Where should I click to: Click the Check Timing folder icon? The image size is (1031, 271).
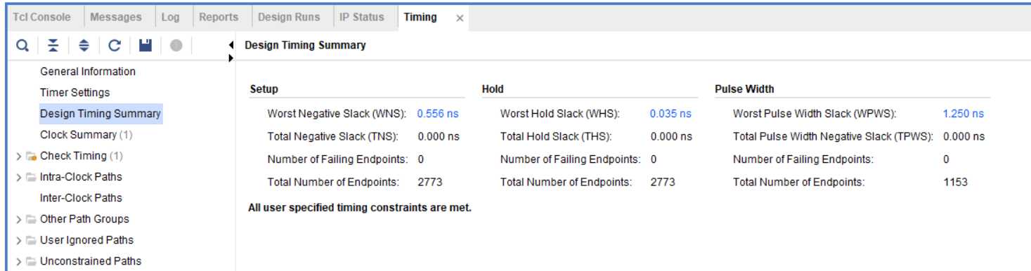coord(31,156)
